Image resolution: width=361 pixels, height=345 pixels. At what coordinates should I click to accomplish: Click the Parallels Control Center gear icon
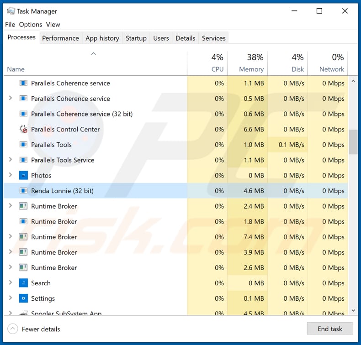pyautogui.click(x=23, y=129)
